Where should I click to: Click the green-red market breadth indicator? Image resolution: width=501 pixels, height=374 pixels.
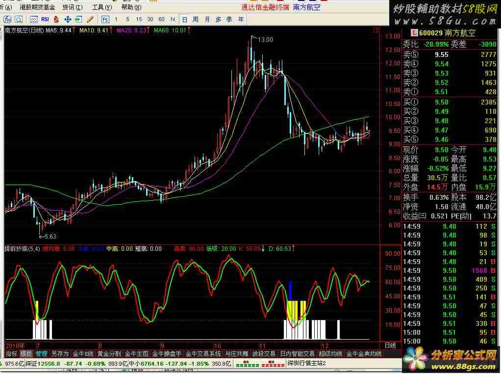[x=260, y=364]
